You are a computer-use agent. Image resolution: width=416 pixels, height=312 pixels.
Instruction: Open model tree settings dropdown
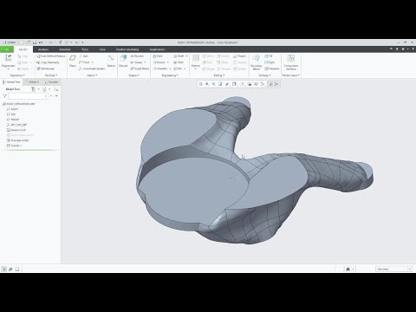(35, 89)
